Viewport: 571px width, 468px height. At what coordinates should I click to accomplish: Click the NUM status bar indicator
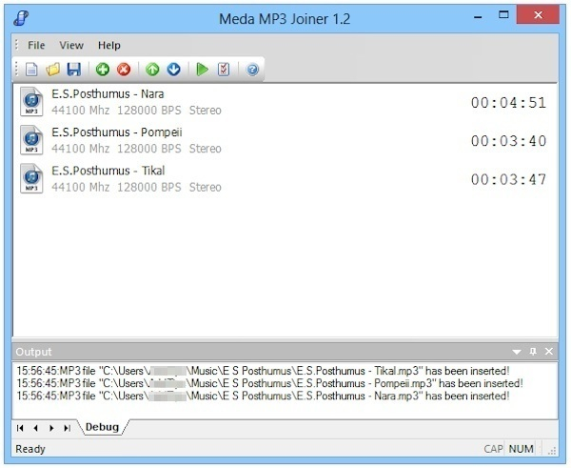click(x=522, y=449)
